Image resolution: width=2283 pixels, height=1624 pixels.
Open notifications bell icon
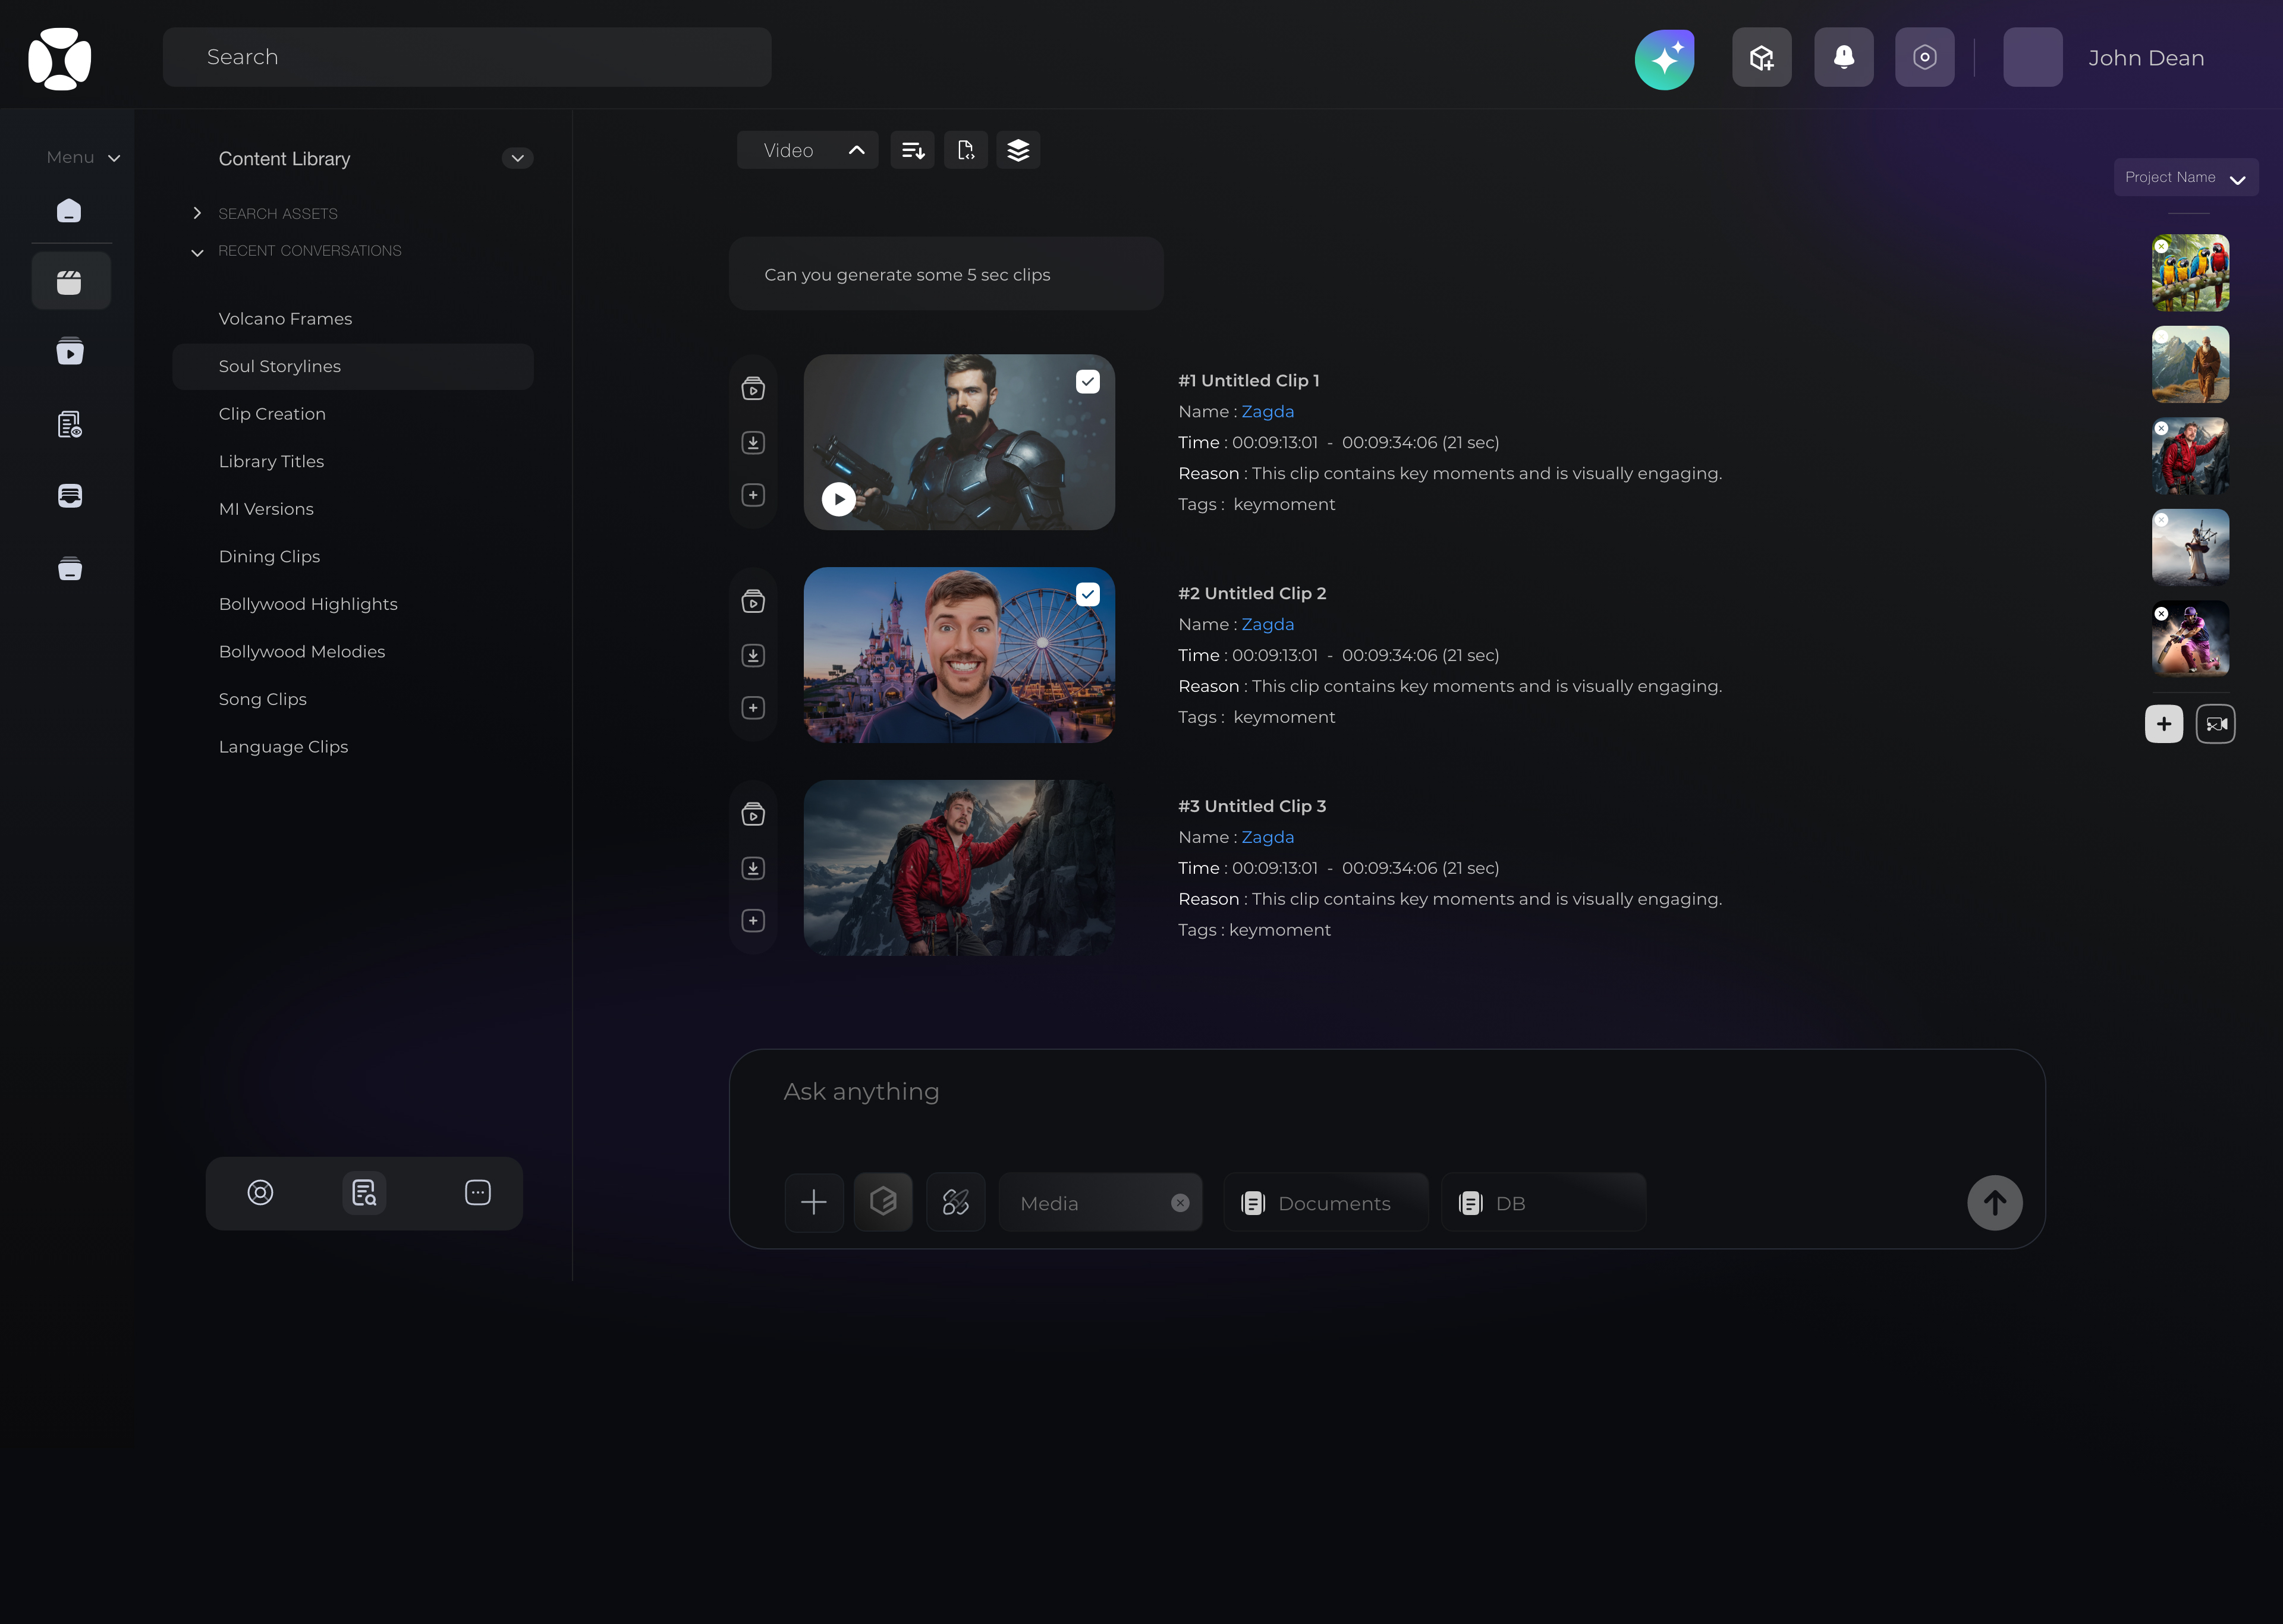(1843, 58)
